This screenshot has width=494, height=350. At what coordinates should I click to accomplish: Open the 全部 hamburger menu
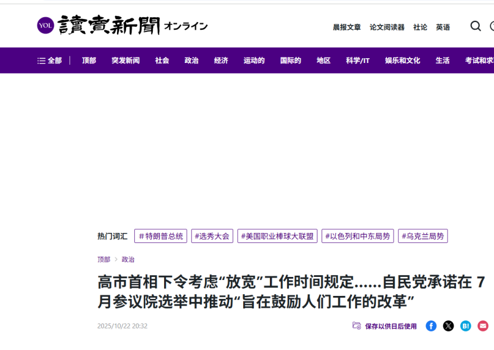pyautogui.click(x=49, y=61)
